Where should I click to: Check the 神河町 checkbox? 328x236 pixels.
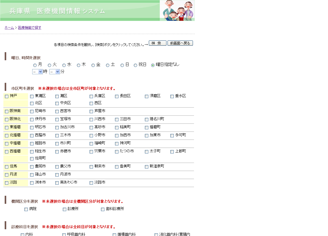pos(117,144)
